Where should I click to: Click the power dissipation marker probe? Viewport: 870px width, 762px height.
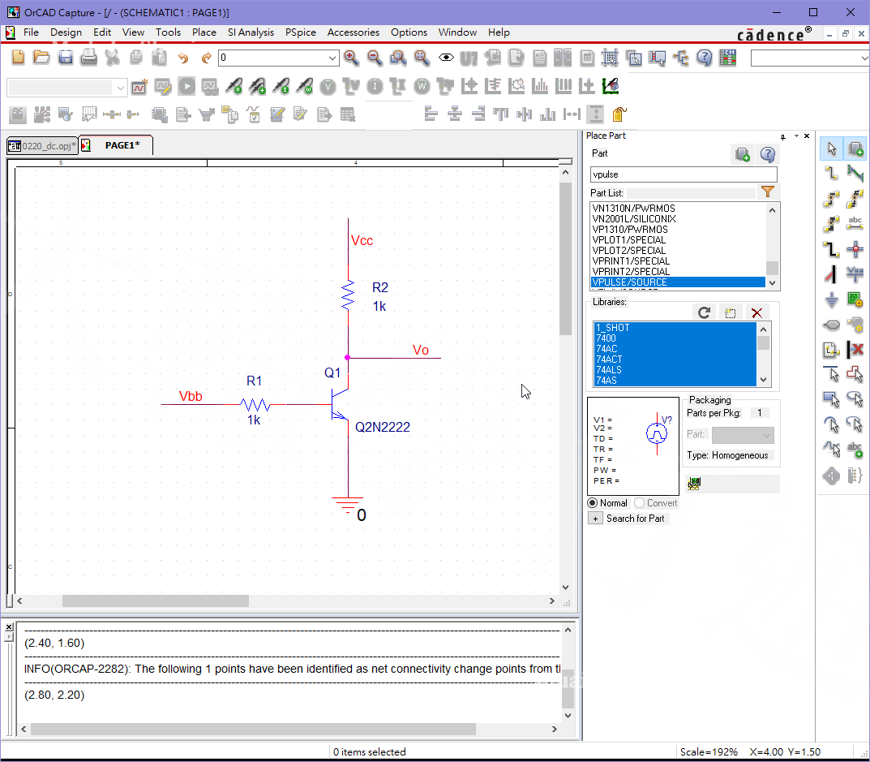click(x=305, y=87)
